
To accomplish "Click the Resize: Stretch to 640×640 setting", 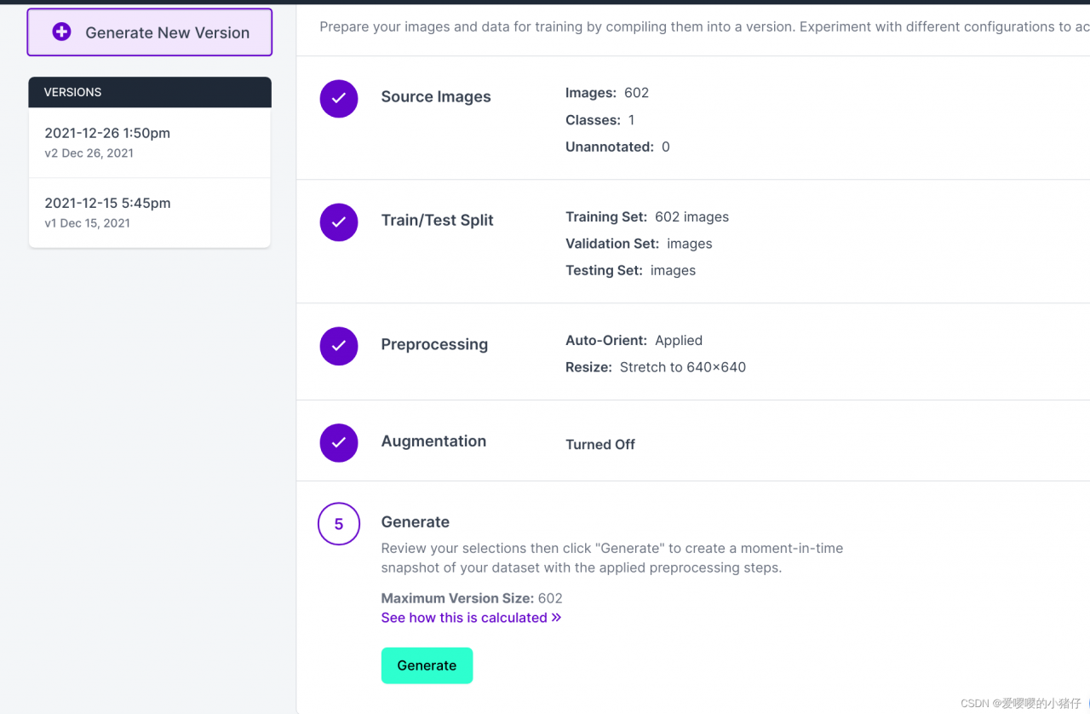I will click(x=656, y=367).
